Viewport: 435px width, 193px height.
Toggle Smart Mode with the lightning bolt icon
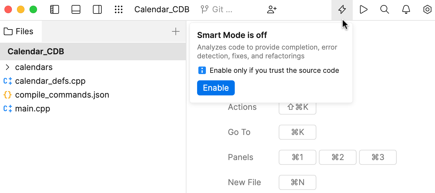coord(342,9)
